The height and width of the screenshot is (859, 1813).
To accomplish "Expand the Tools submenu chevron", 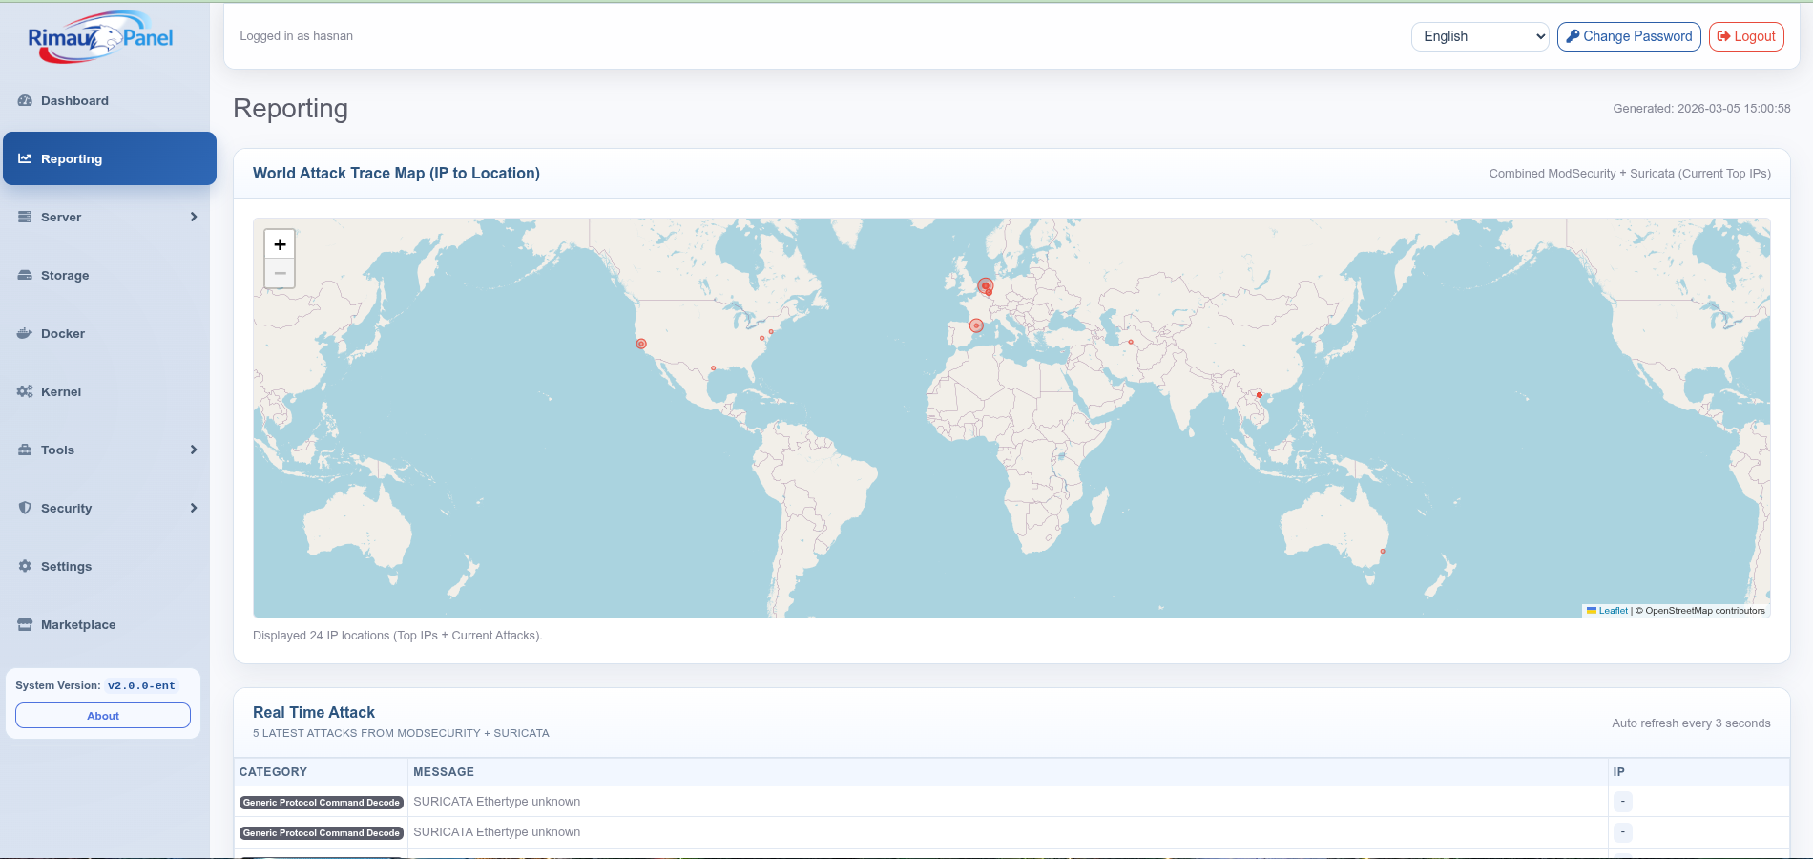I will click(x=194, y=450).
